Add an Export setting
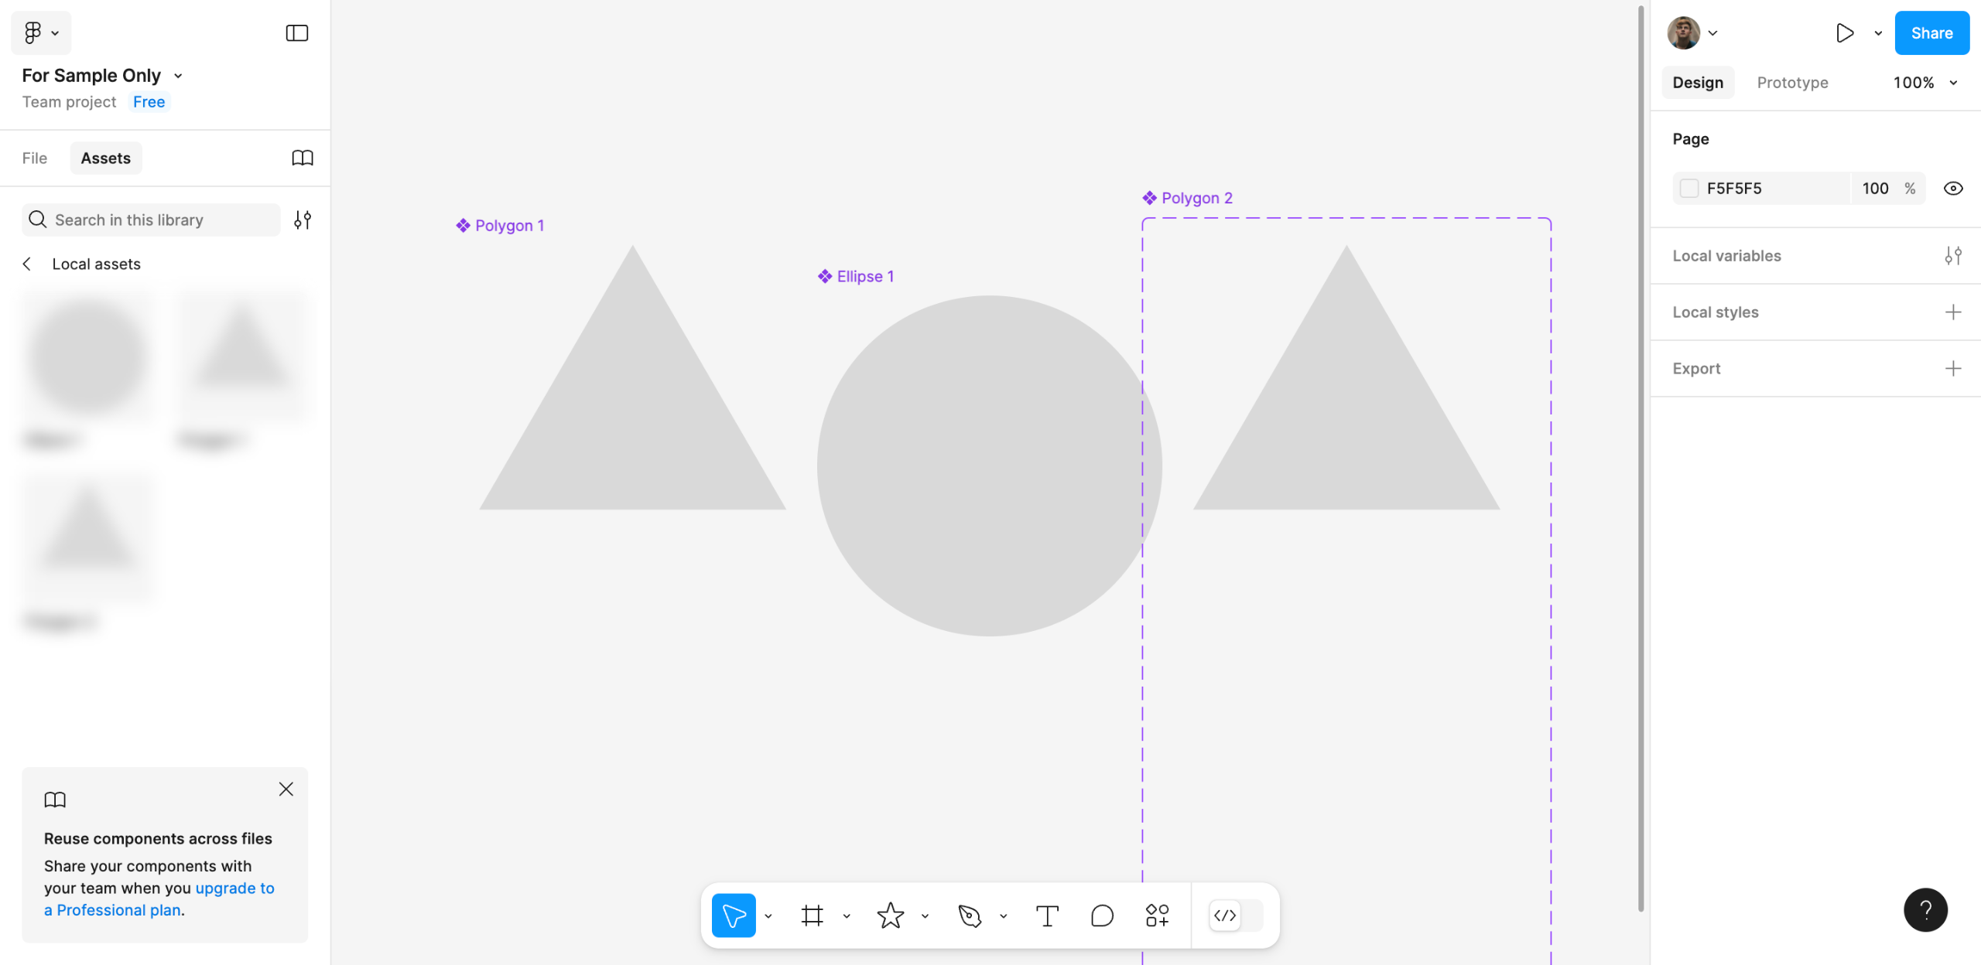The image size is (1981, 965). click(x=1953, y=369)
